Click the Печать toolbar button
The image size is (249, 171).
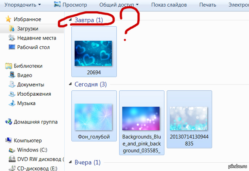point(207,5)
